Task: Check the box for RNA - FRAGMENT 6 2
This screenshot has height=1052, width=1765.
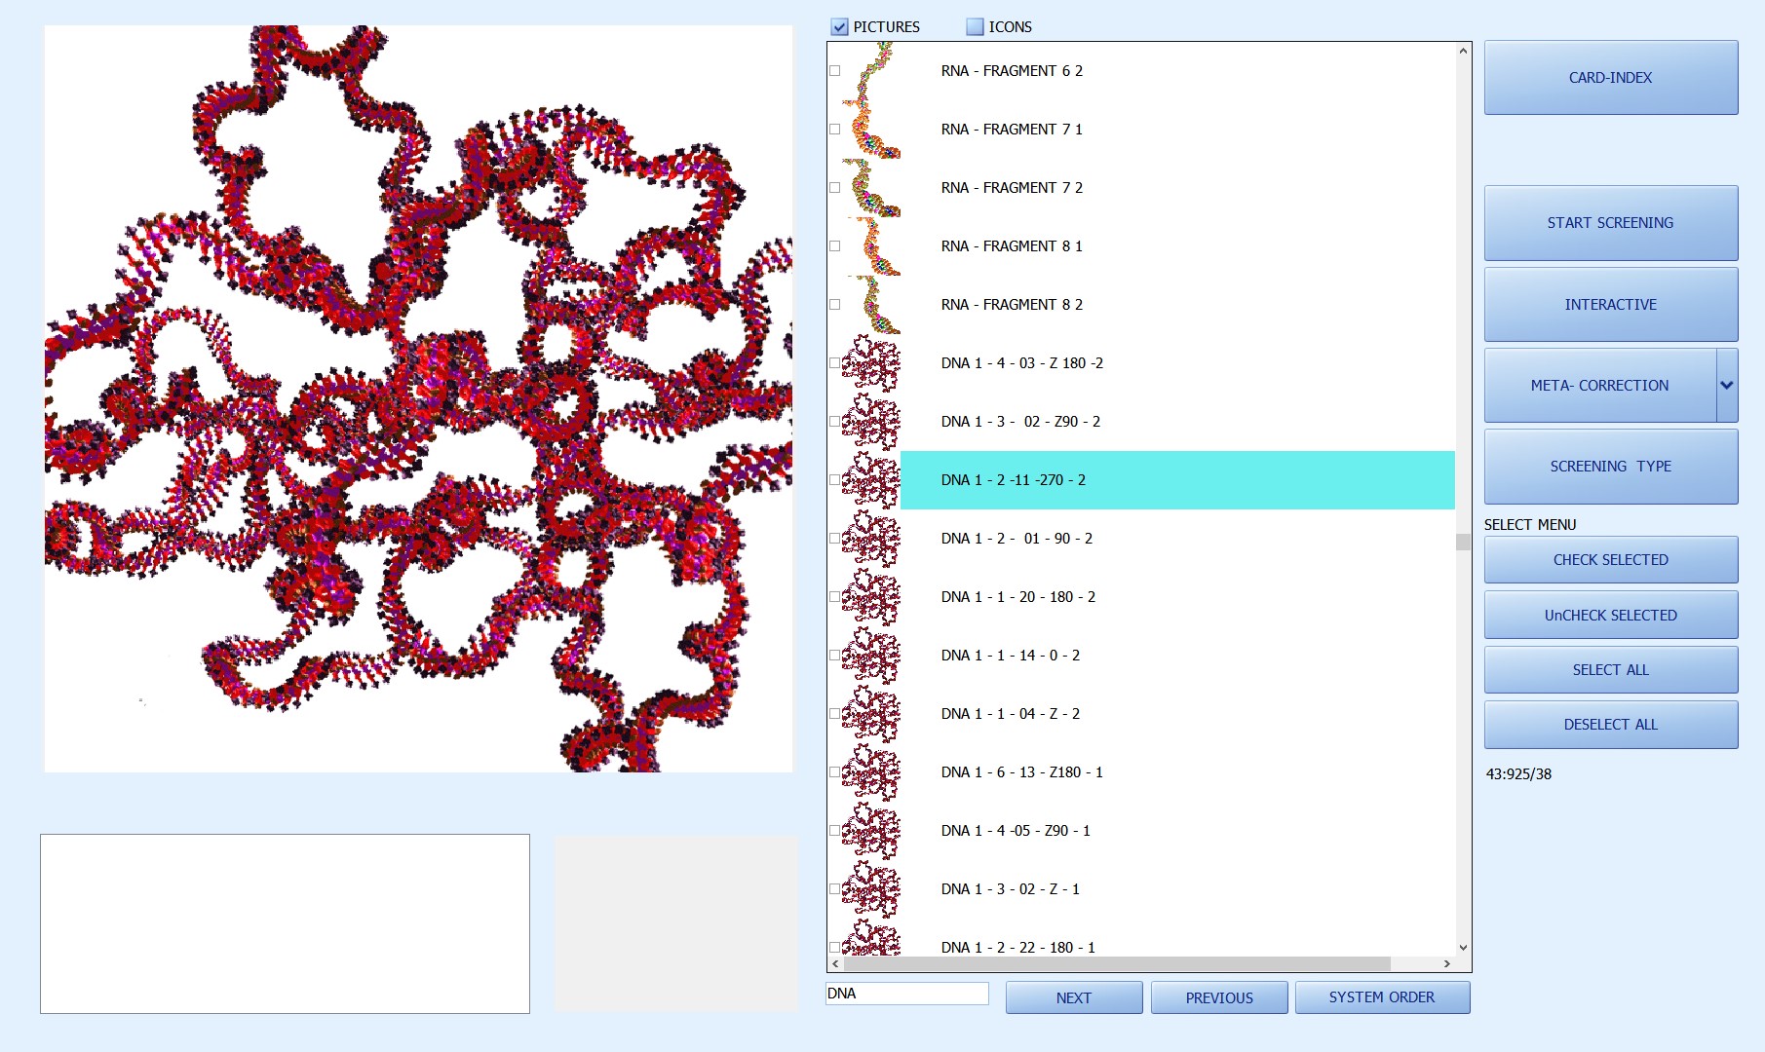Action: (834, 71)
